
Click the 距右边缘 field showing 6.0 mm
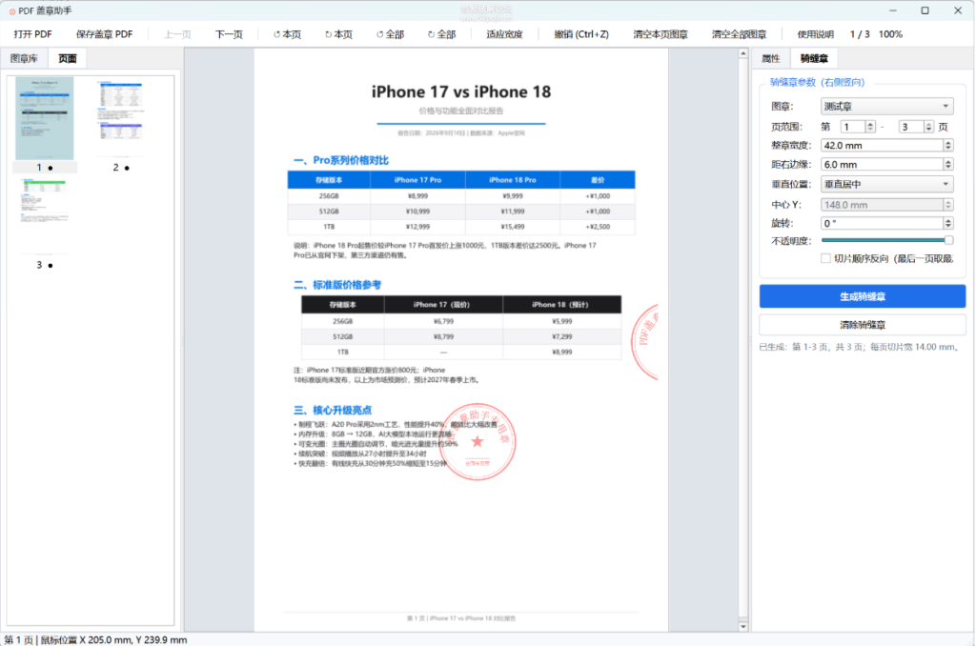click(882, 164)
